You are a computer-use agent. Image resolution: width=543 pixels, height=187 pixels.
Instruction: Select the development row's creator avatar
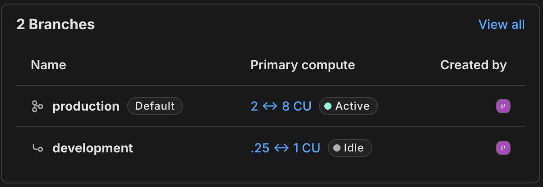point(503,148)
